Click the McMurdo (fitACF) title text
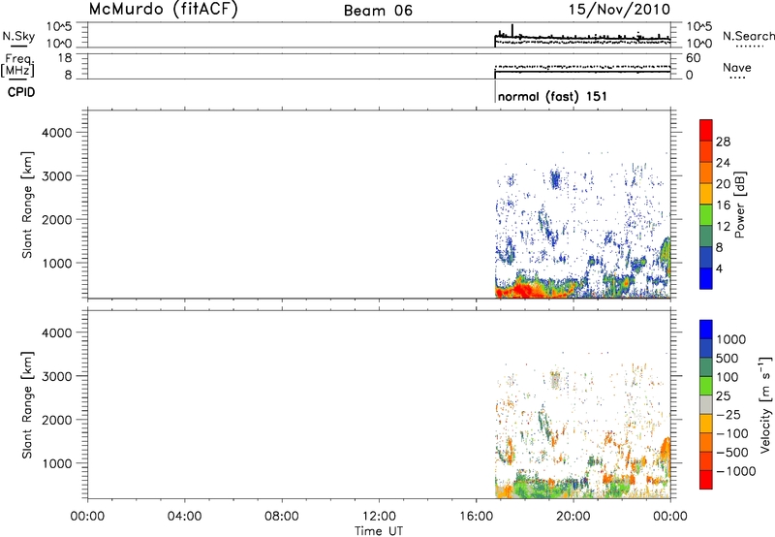The image size is (775, 537). click(163, 10)
